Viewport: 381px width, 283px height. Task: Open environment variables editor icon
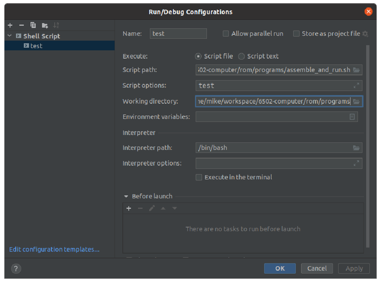pos(353,117)
